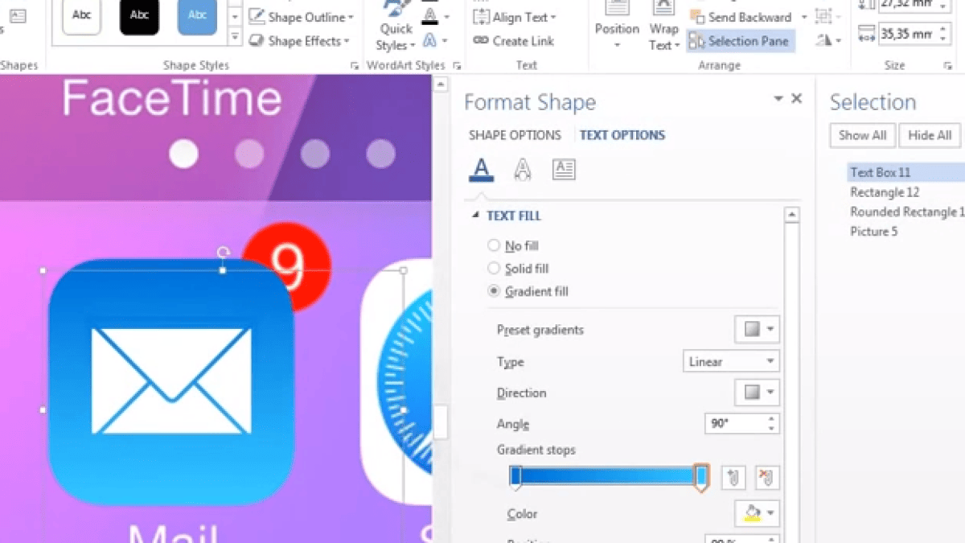Select the white Abc shape style
The image size is (965, 543).
[81, 16]
